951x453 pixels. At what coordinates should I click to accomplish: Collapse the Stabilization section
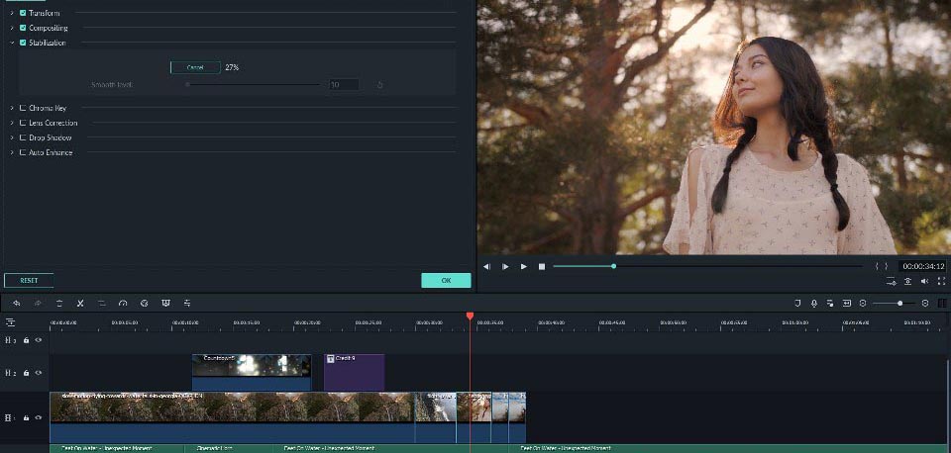click(12, 43)
